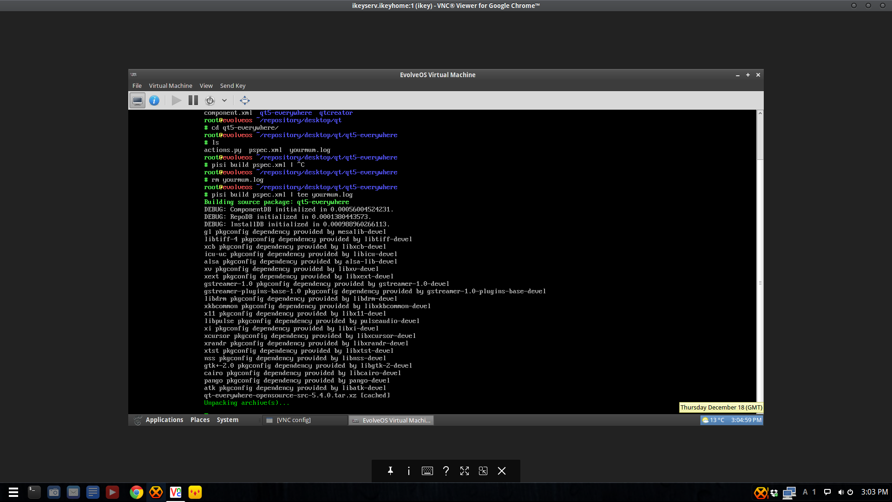Open the camera screenshot app

coord(54,492)
